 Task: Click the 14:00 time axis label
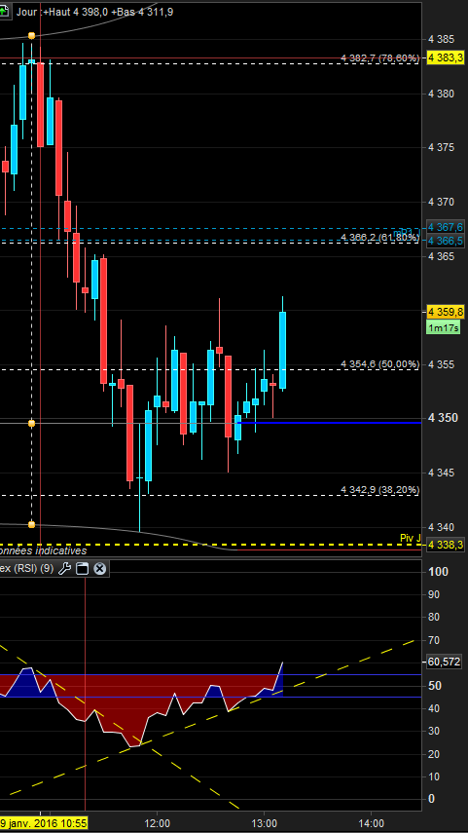tap(371, 824)
